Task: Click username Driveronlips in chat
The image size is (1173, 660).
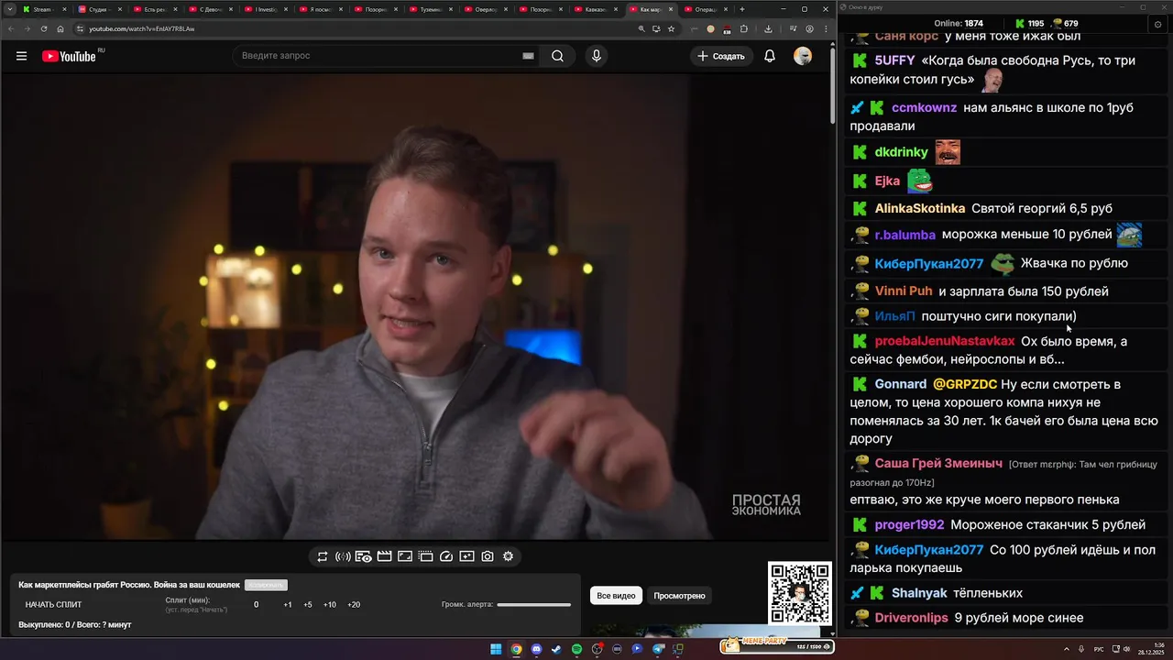Action: click(x=912, y=618)
